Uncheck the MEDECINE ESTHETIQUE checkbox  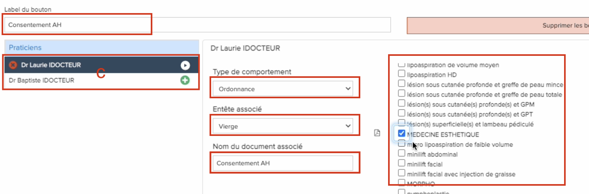(402, 133)
